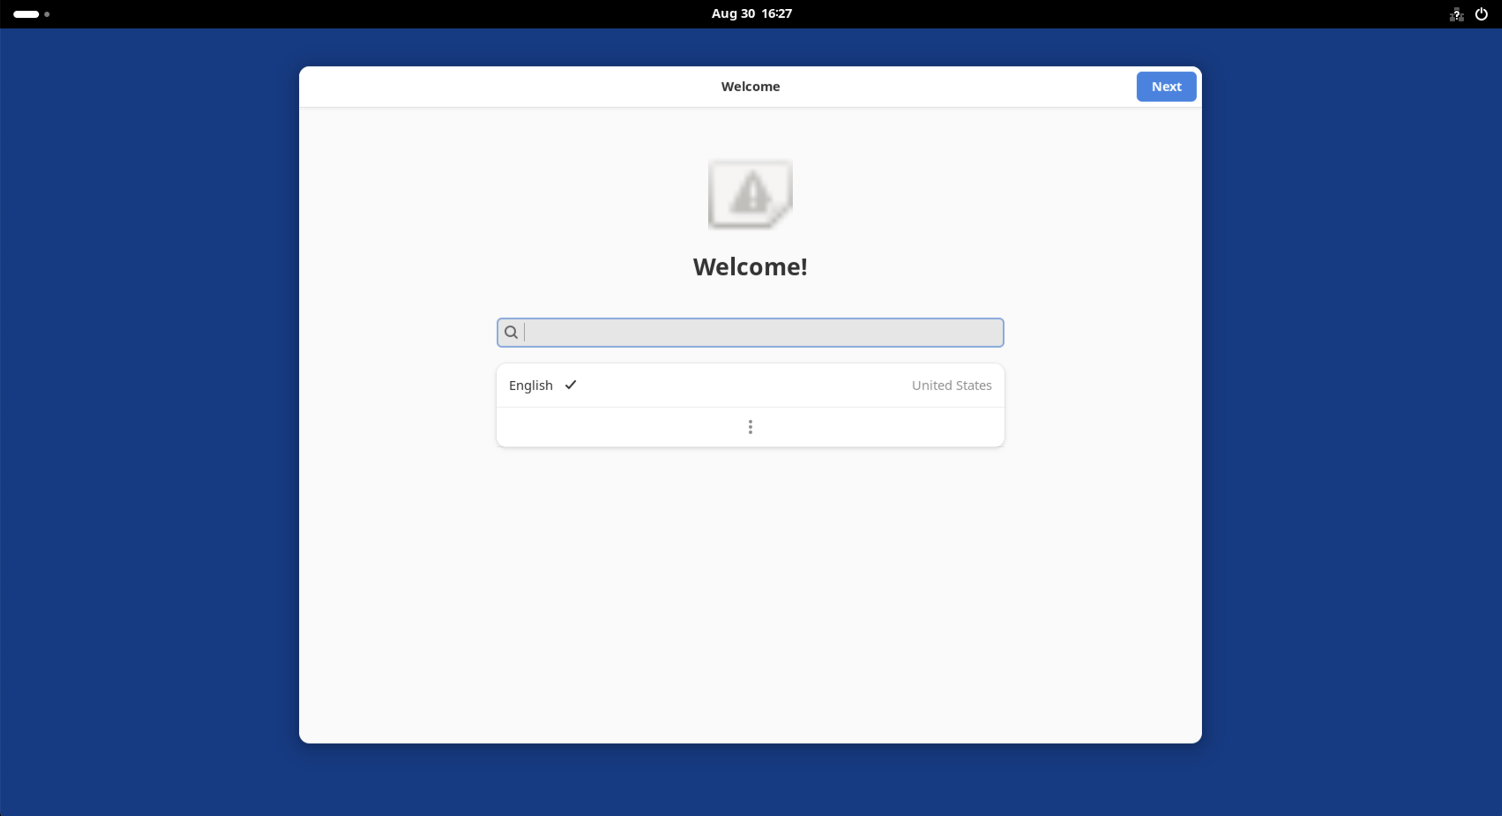Open the power menu icon
Image resolution: width=1502 pixels, height=816 pixels.
(x=1481, y=14)
